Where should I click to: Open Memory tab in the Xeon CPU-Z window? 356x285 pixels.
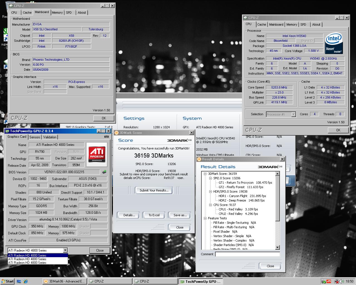tap(292, 24)
